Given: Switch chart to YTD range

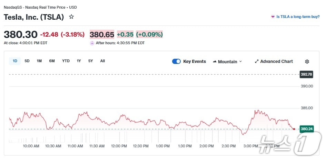Looking at the screenshot, I should 66,61.
